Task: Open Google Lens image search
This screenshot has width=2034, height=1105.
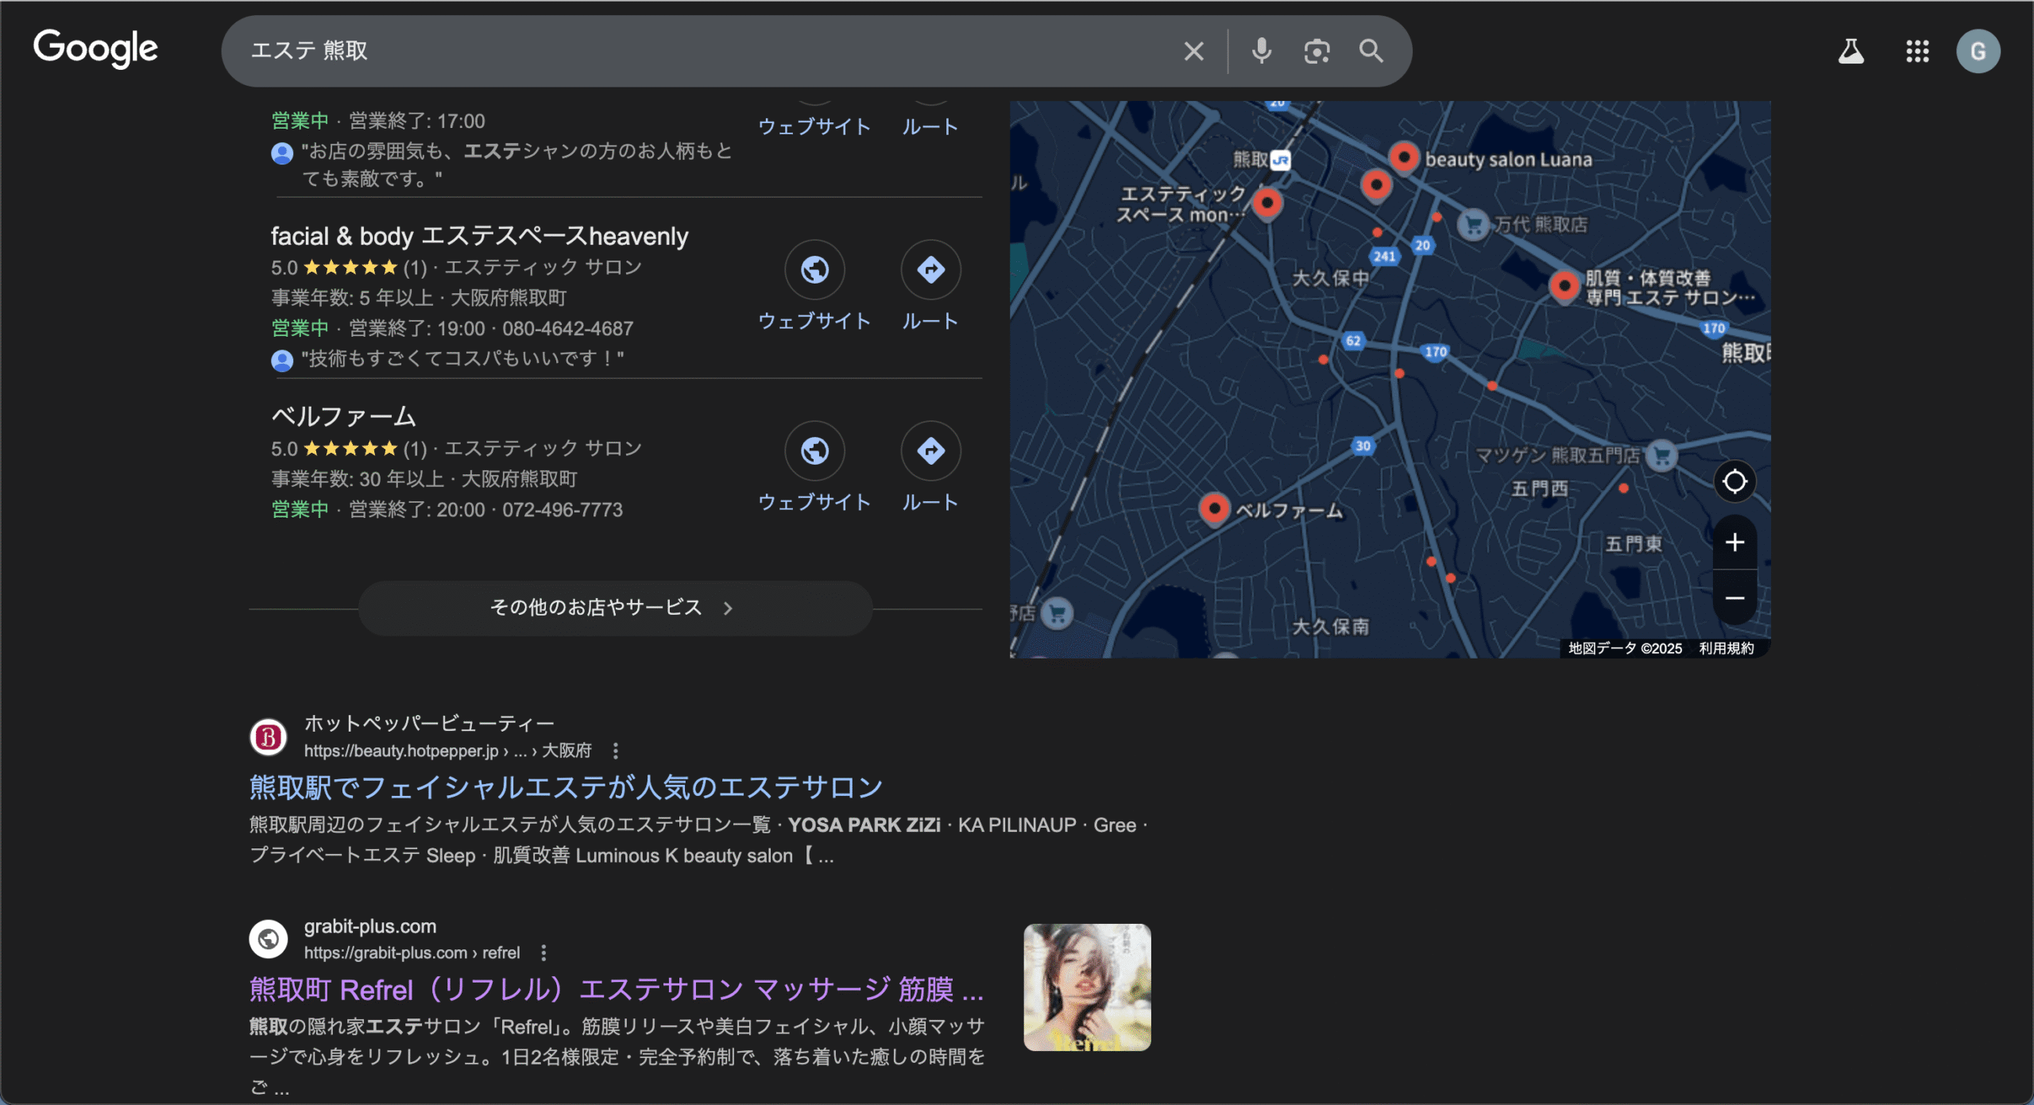Action: pyautogui.click(x=1317, y=50)
